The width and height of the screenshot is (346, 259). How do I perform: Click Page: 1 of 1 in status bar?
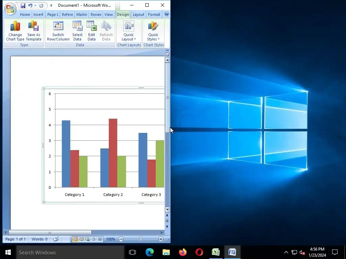coord(16,239)
